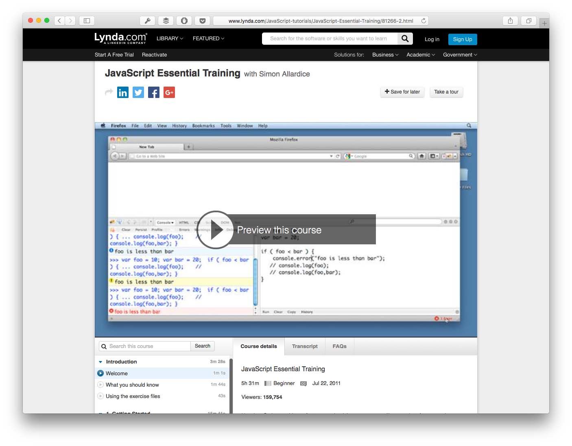The image size is (572, 446).
Task: Collapse the Introduction section
Action: pos(100,362)
